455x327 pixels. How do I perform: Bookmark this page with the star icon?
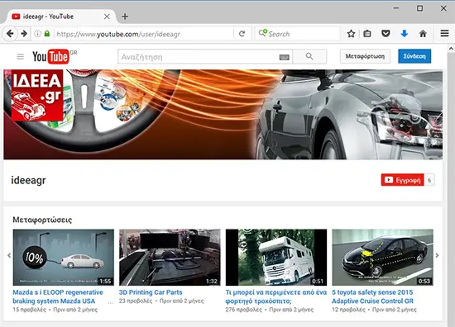(351, 34)
